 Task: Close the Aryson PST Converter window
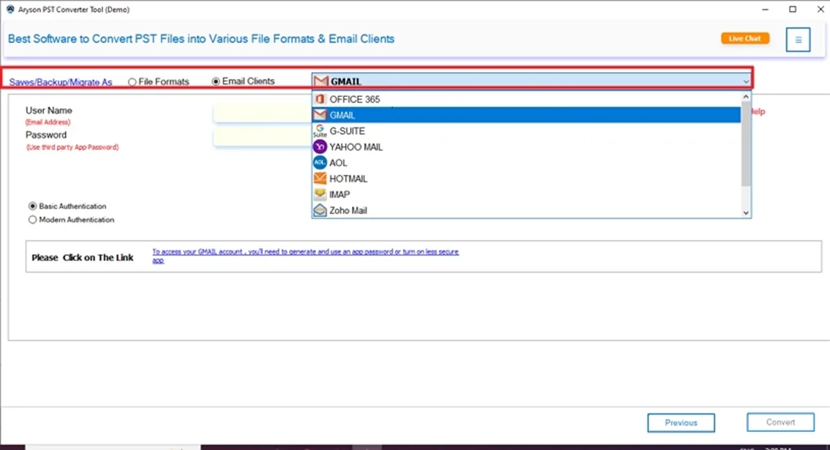[x=820, y=10]
